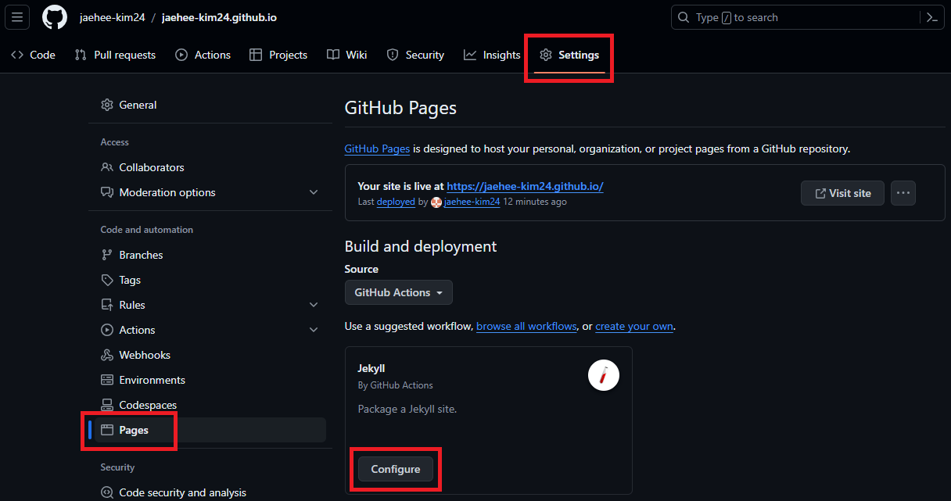Screen dimensions: 951x501
Task: Select the Settings tab
Action: [x=569, y=55]
